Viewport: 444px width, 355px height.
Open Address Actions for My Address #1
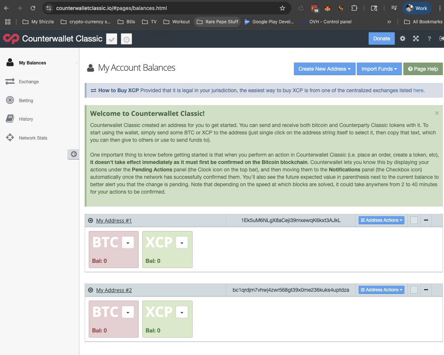pyautogui.click(x=382, y=220)
